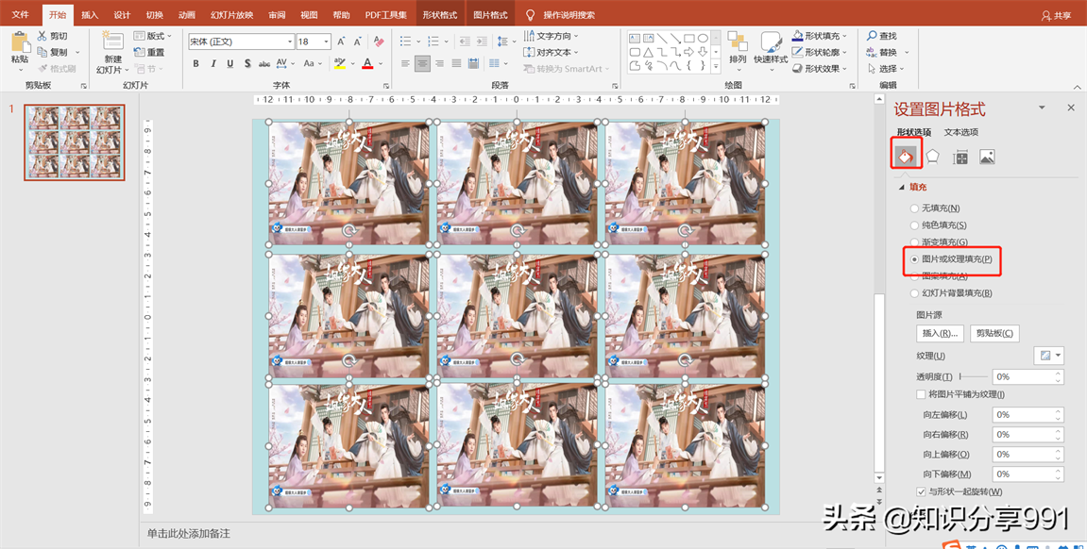Enable 将图片平铺为纹理 checkbox
This screenshot has width=1087, height=549.
click(x=921, y=394)
